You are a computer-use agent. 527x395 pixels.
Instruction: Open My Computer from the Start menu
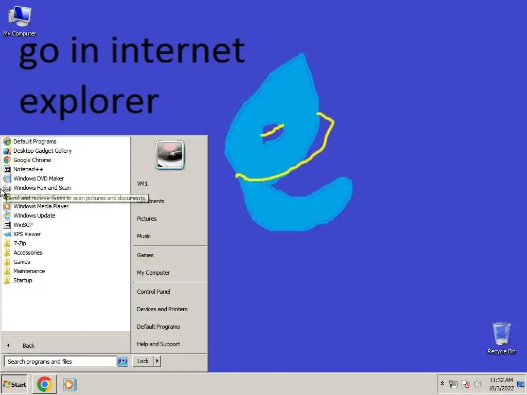click(170, 273)
